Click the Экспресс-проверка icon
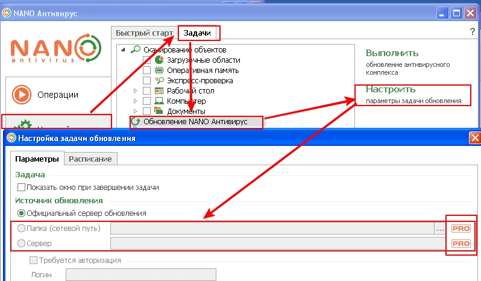This screenshot has width=481, height=281. click(159, 81)
